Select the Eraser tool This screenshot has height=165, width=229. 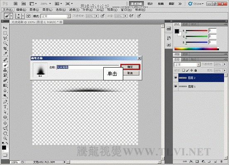click(x=5, y=80)
